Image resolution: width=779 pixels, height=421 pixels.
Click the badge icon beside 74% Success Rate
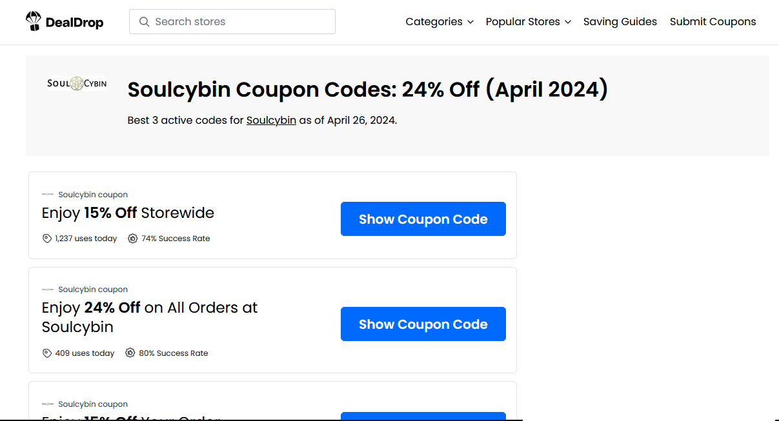coord(133,239)
